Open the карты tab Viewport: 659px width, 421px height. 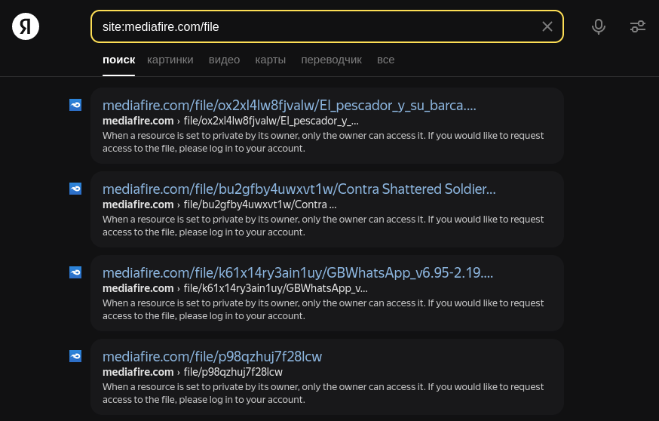coord(270,60)
